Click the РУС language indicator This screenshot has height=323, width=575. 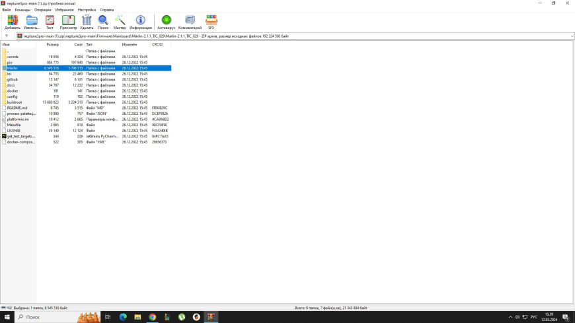point(533,317)
